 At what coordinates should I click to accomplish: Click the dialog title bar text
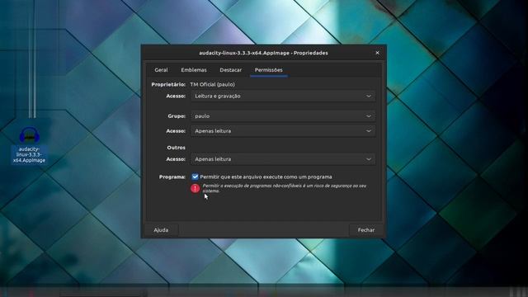coord(263,53)
